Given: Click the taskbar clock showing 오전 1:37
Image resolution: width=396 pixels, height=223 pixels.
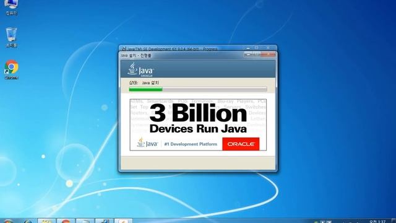Looking at the screenshot, I should tap(377, 222).
